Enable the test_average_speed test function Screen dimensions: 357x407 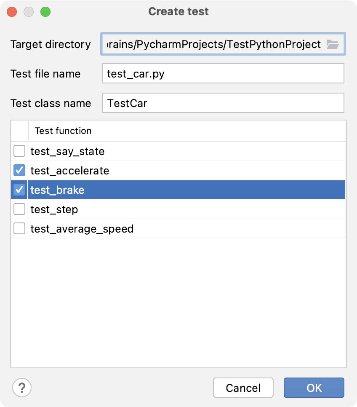coord(19,228)
